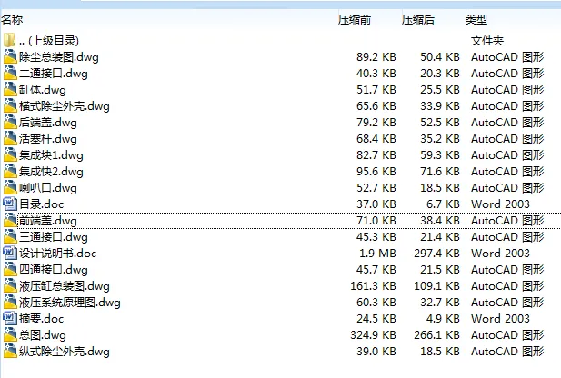Screen dimensions: 561x378
Task: Select the file name 缸体.dwg
Action: (43, 89)
